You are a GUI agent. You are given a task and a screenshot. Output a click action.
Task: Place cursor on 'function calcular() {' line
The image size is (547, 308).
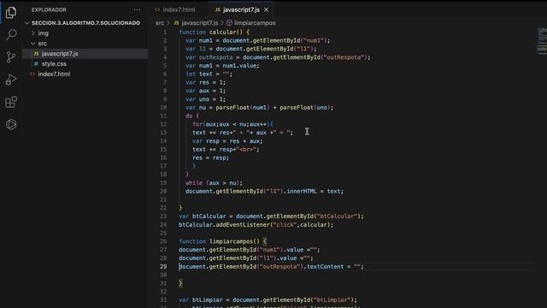(215, 33)
